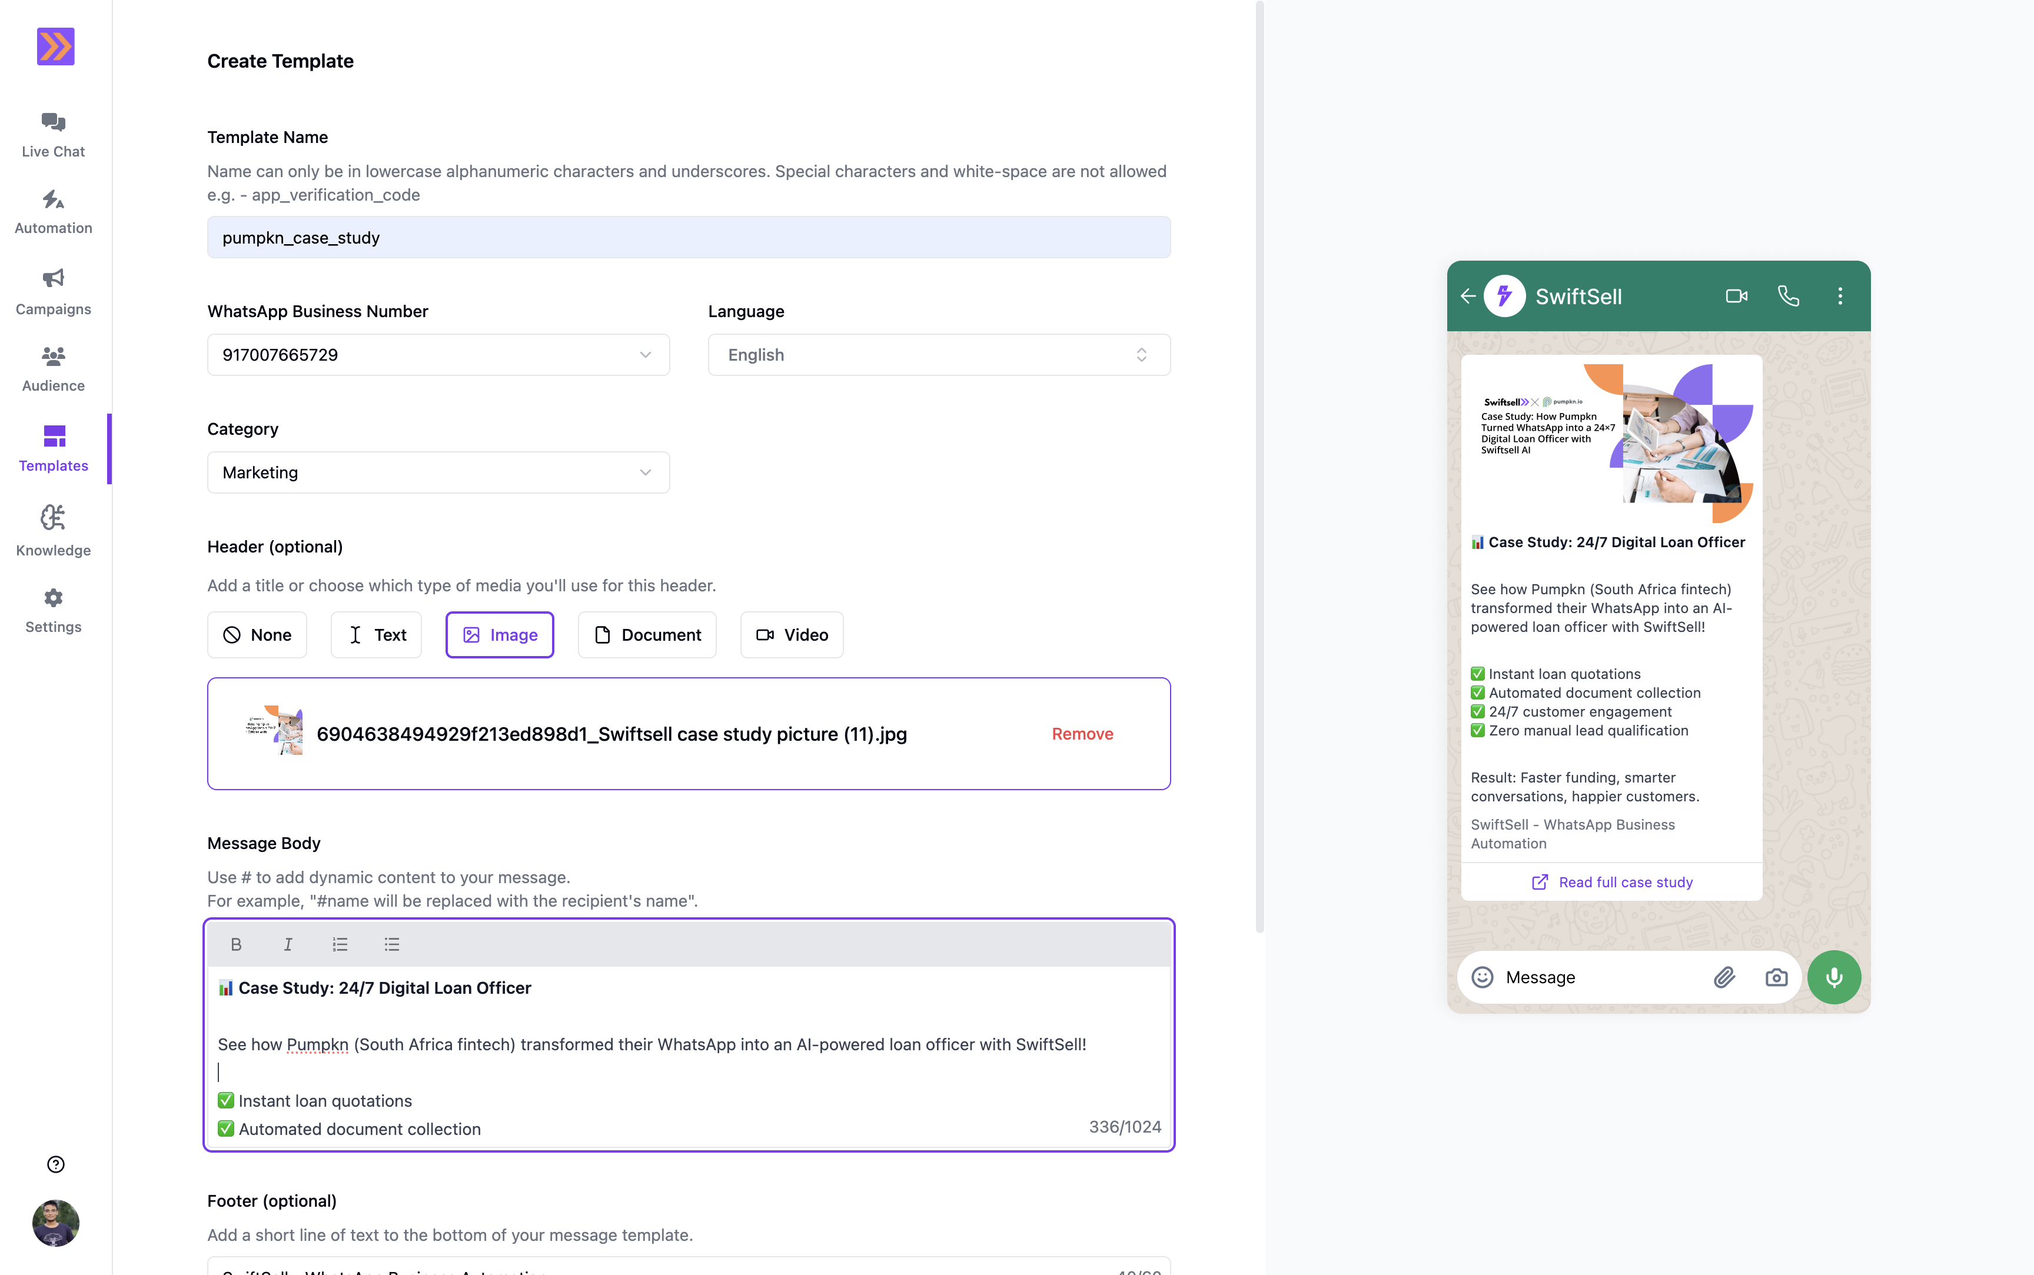Image resolution: width=2034 pixels, height=1275 pixels.
Task: Select Audience from the sidebar
Action: 52,368
